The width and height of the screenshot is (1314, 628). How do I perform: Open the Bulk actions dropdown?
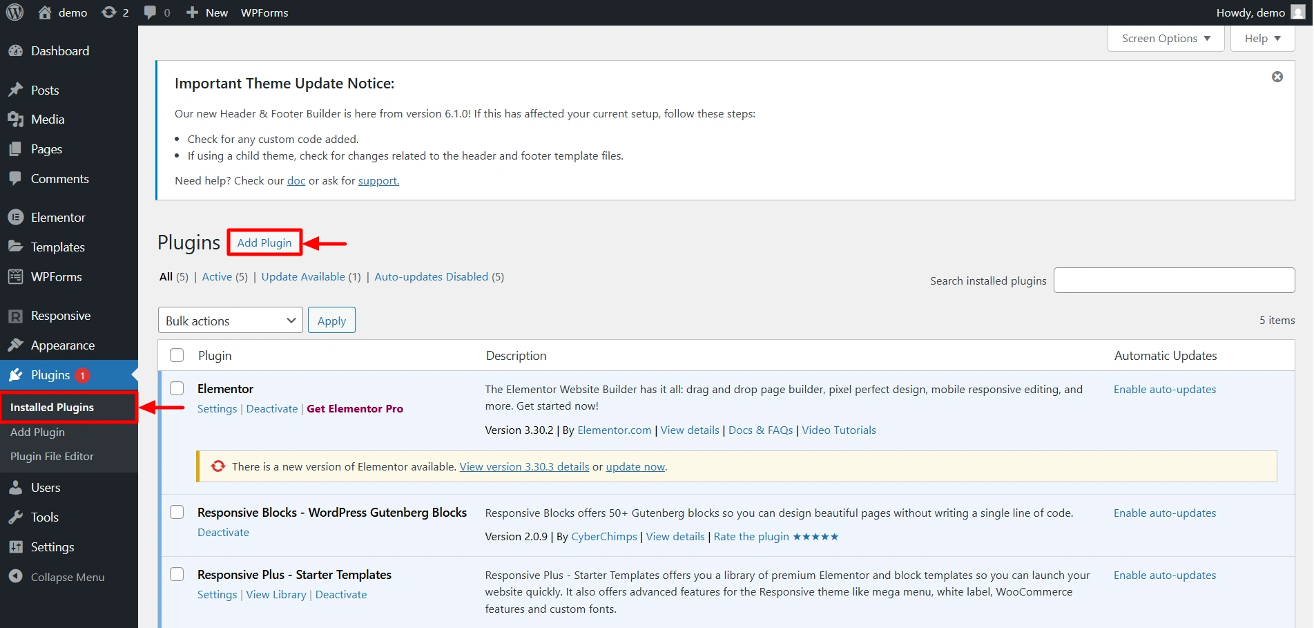coord(231,321)
